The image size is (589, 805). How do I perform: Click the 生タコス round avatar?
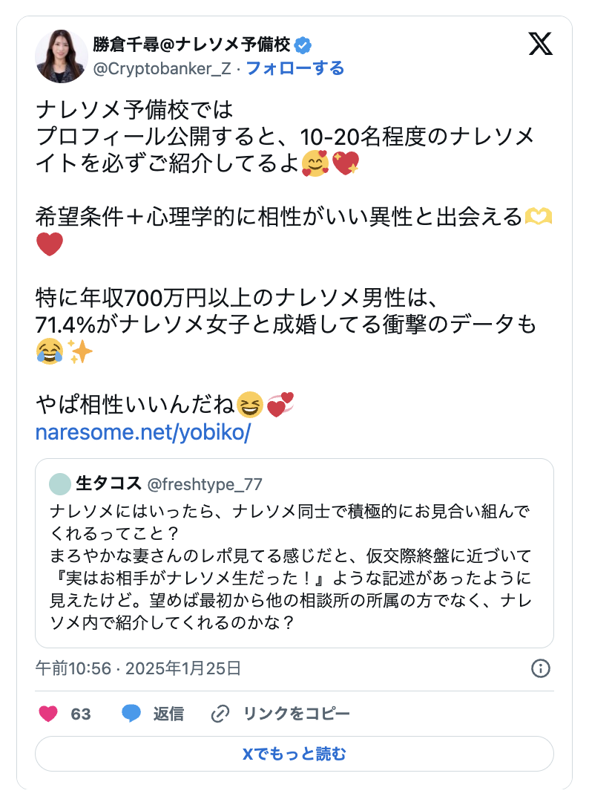[x=59, y=484]
